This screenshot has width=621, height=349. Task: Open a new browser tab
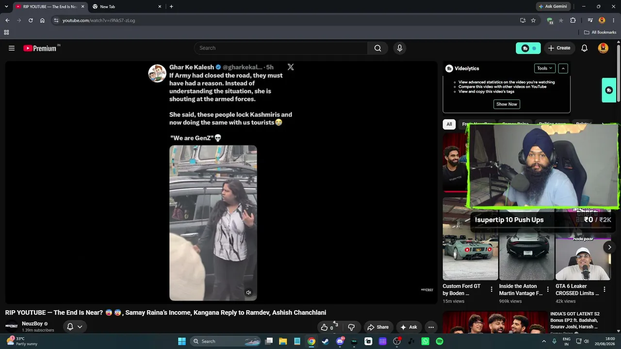coord(171,6)
